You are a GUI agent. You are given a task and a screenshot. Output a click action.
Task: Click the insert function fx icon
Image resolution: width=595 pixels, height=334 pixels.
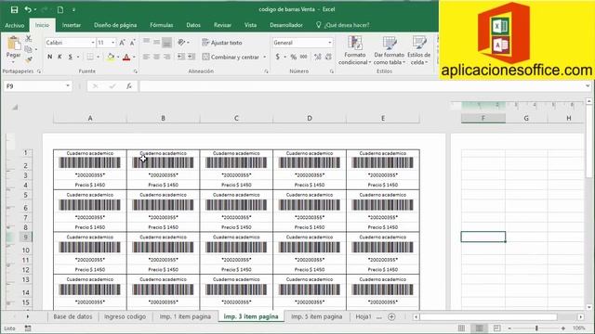click(x=129, y=86)
